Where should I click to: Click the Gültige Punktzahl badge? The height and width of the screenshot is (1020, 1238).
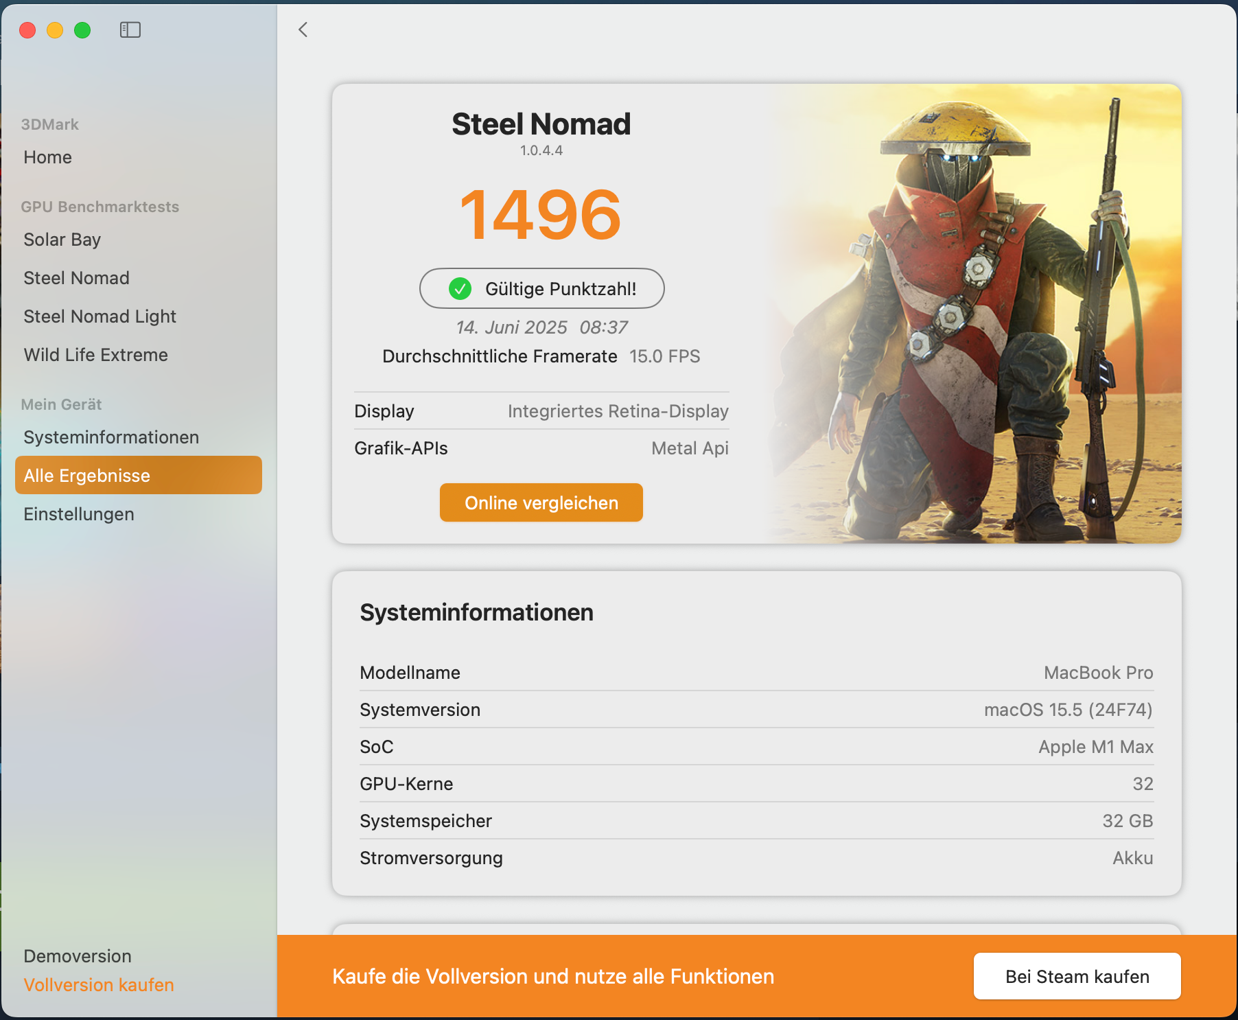click(x=542, y=288)
